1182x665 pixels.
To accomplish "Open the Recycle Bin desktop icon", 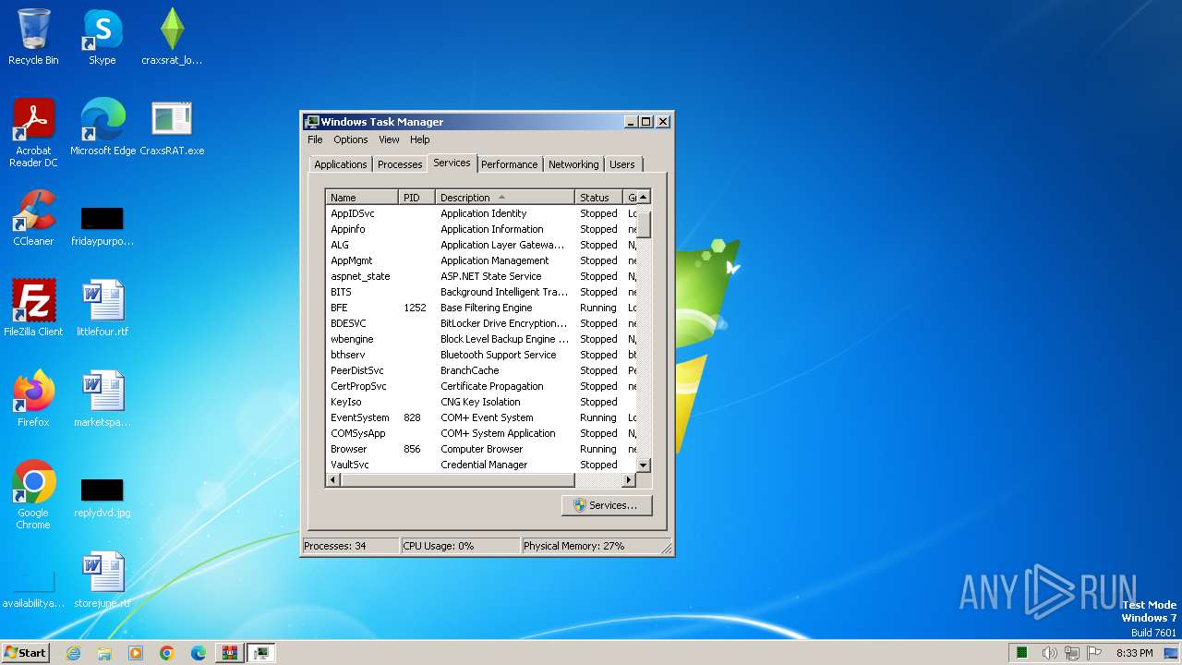I will (x=33, y=38).
